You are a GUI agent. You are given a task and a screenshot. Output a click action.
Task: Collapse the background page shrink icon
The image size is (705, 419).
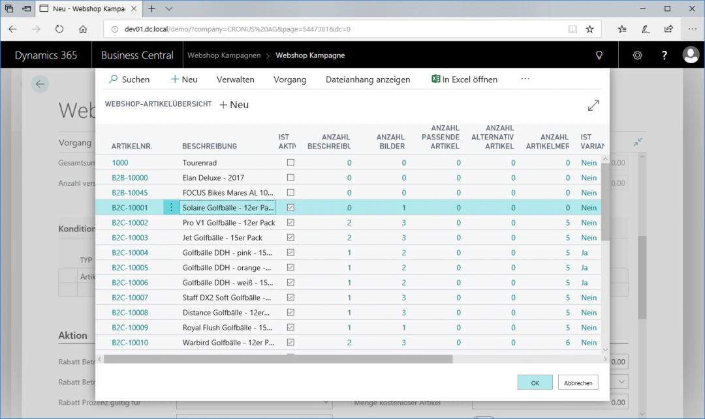[x=638, y=142]
